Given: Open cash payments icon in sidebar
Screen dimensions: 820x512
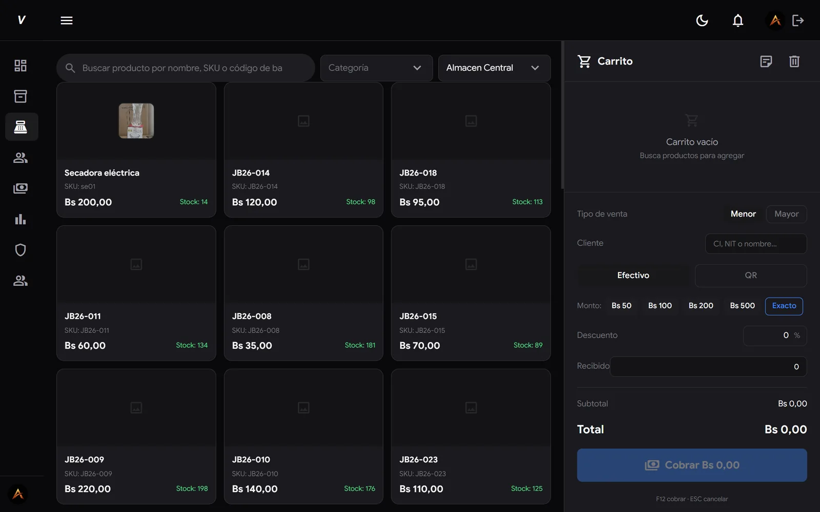Looking at the screenshot, I should (20, 188).
